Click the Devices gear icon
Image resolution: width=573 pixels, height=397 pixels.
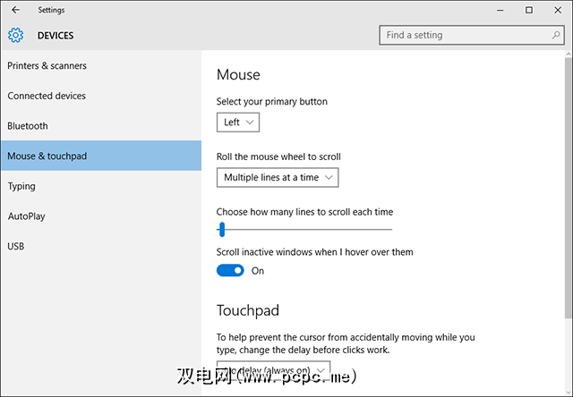15,36
